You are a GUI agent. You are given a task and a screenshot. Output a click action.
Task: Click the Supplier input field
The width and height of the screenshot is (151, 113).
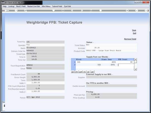click(111, 77)
